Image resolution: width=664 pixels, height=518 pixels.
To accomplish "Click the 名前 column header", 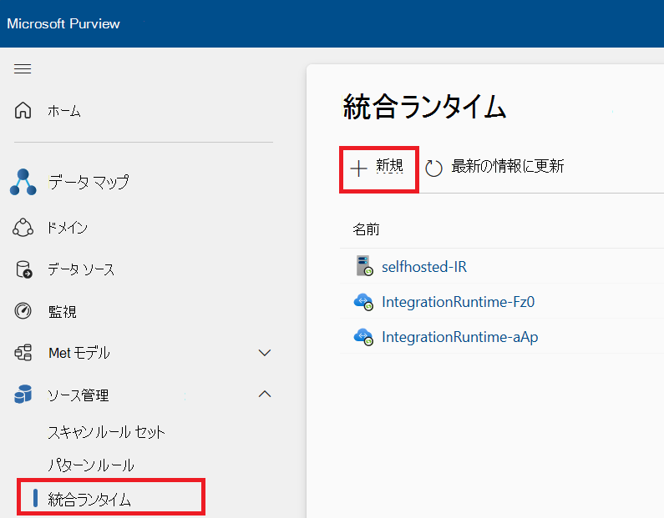I will [x=366, y=229].
